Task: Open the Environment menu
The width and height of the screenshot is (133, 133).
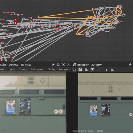Action: 37,69
